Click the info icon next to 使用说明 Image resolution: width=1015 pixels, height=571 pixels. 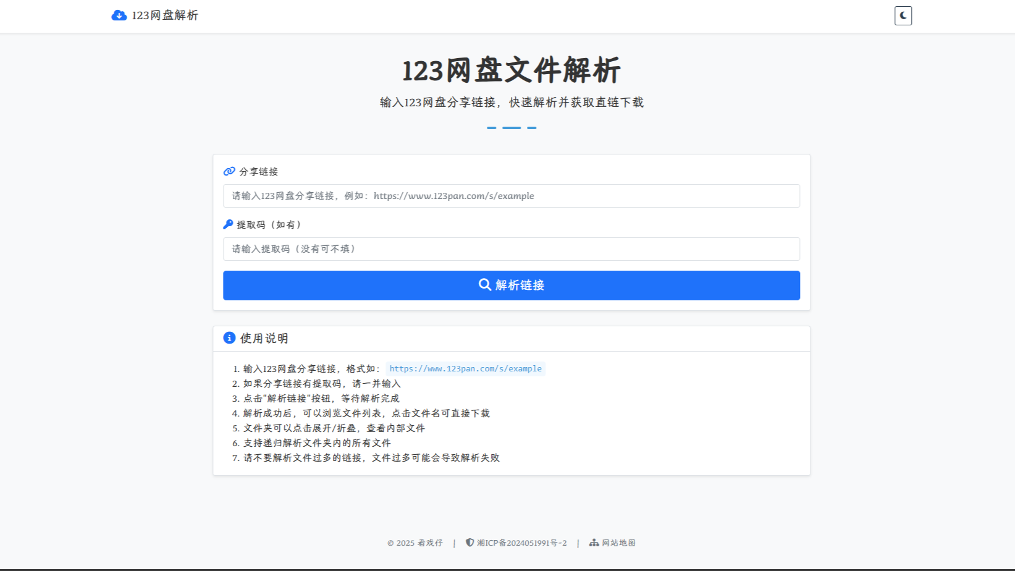pyautogui.click(x=229, y=337)
